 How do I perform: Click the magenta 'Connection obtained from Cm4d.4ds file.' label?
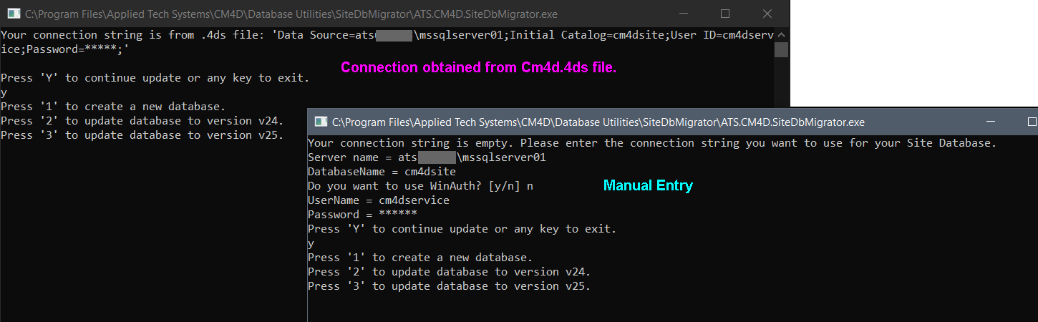click(x=478, y=68)
